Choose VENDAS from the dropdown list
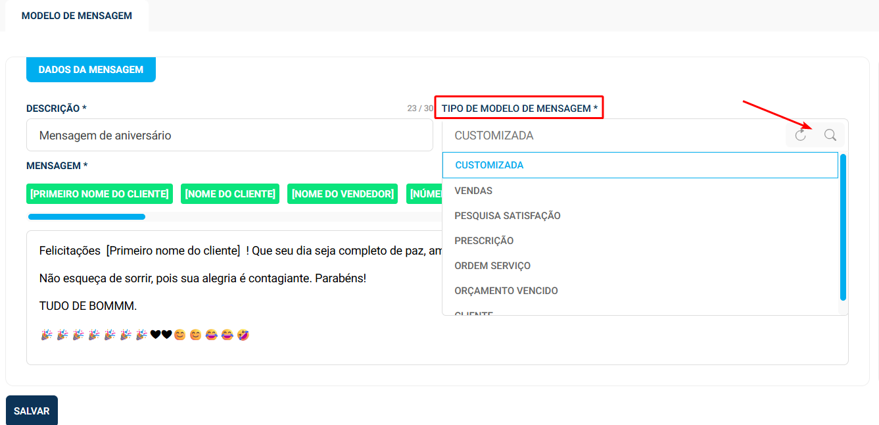The height and width of the screenshot is (425, 879). pos(473,191)
